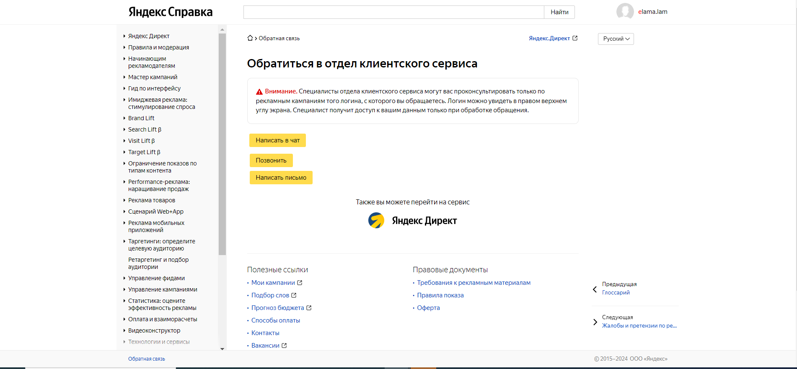This screenshot has width=797, height=369.
Task: Click the Яндекс Директ service logo
Action: [x=413, y=220]
